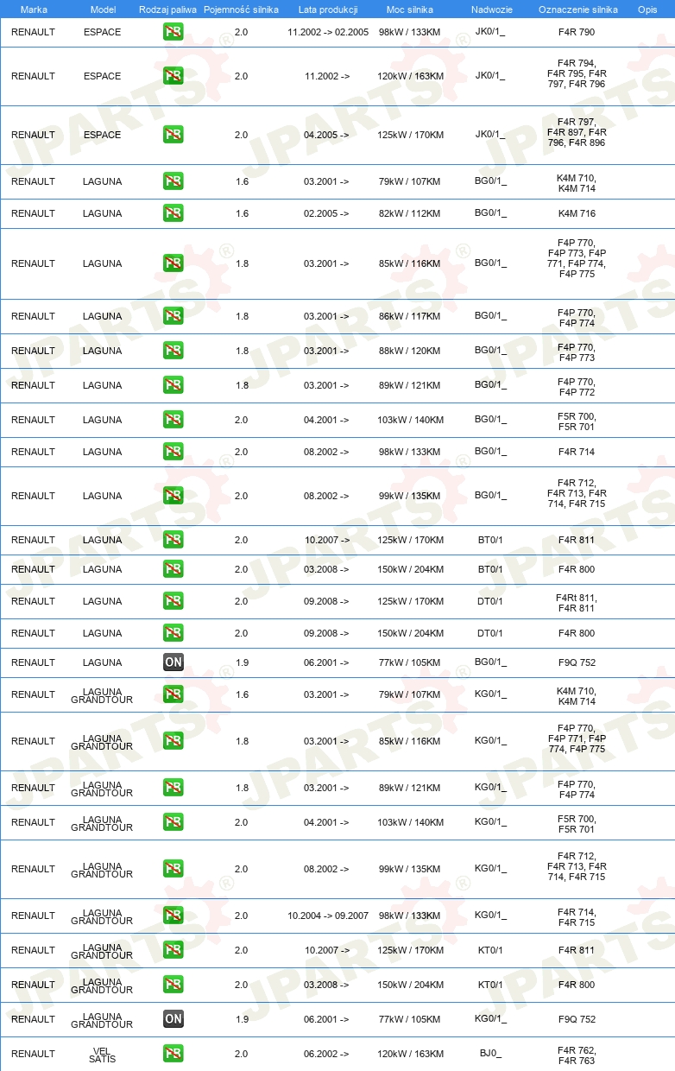Click the power value 82kW / 112KM
The width and height of the screenshot is (675, 1071).
409,213
